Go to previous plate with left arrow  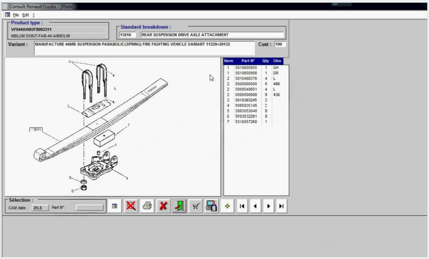(x=255, y=206)
